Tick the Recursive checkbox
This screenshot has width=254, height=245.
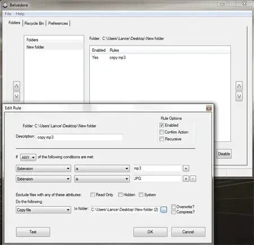161,139
